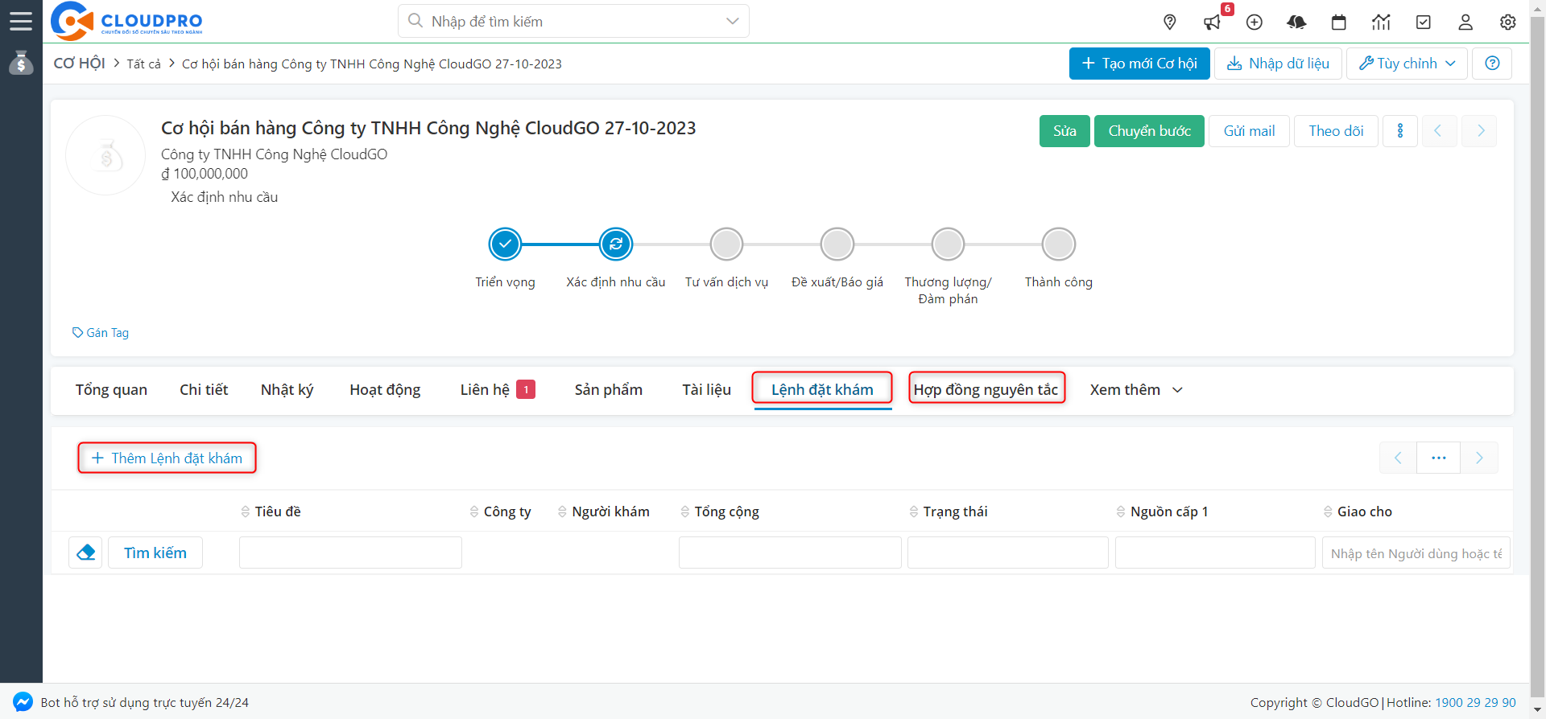The height and width of the screenshot is (719, 1546).
Task: Focus the Tiêu đề filter input
Action: tap(350, 553)
